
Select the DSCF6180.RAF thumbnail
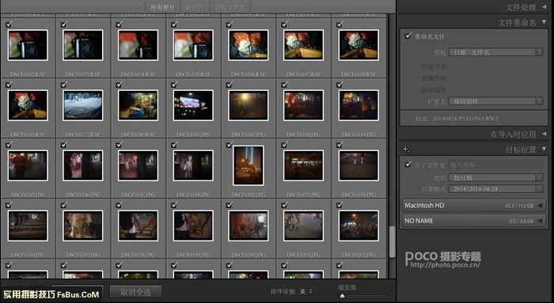coord(138,105)
